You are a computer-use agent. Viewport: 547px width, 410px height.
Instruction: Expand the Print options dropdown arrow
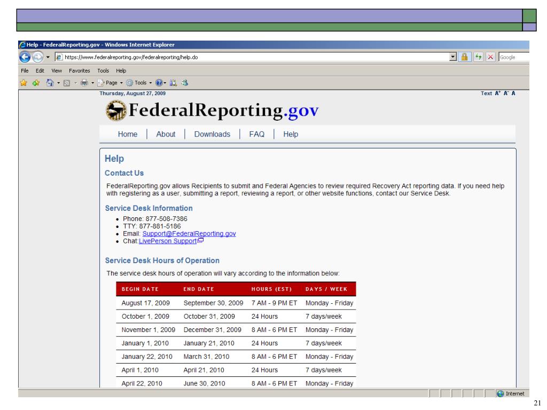[x=92, y=83]
